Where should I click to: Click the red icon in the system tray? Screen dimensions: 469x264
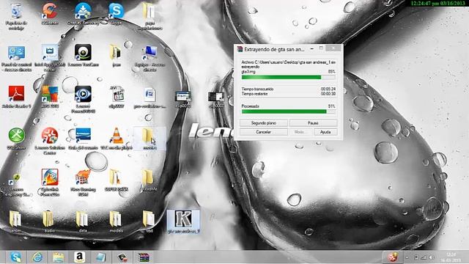coord(393,257)
